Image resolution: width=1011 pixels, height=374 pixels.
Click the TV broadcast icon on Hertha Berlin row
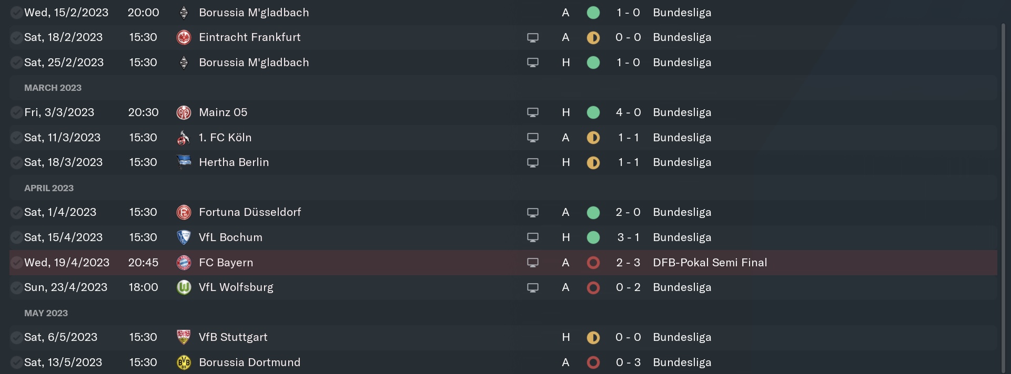click(x=533, y=163)
